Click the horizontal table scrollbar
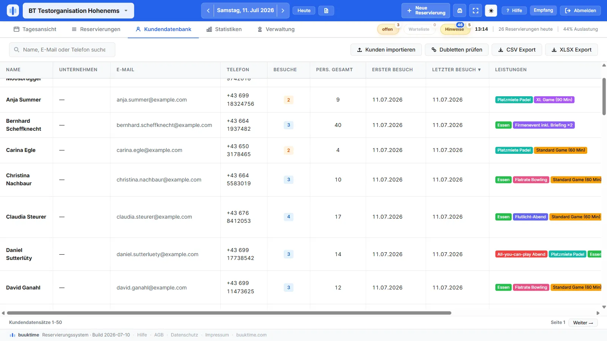 point(229,313)
